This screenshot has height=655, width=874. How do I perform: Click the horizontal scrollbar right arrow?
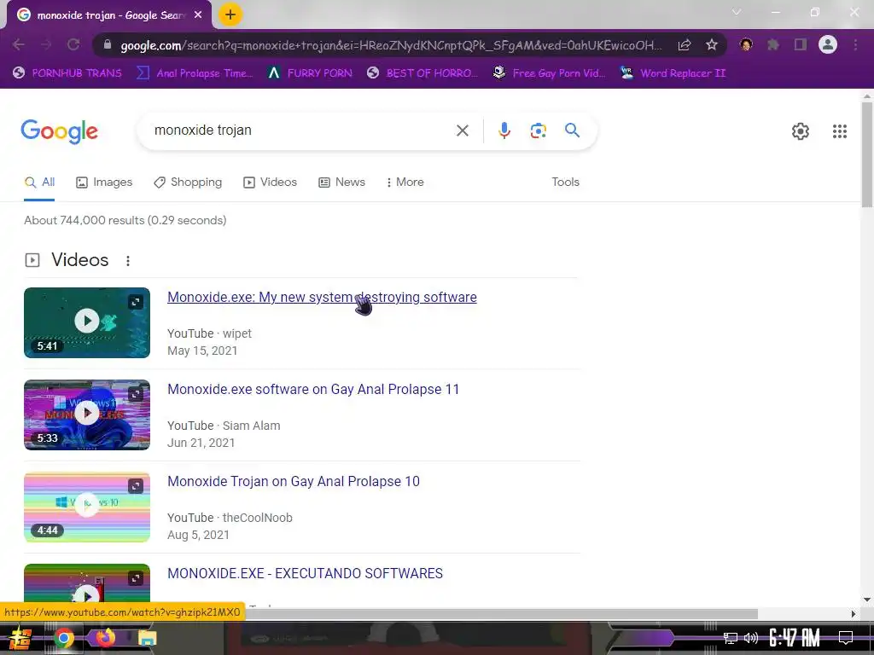tap(854, 614)
